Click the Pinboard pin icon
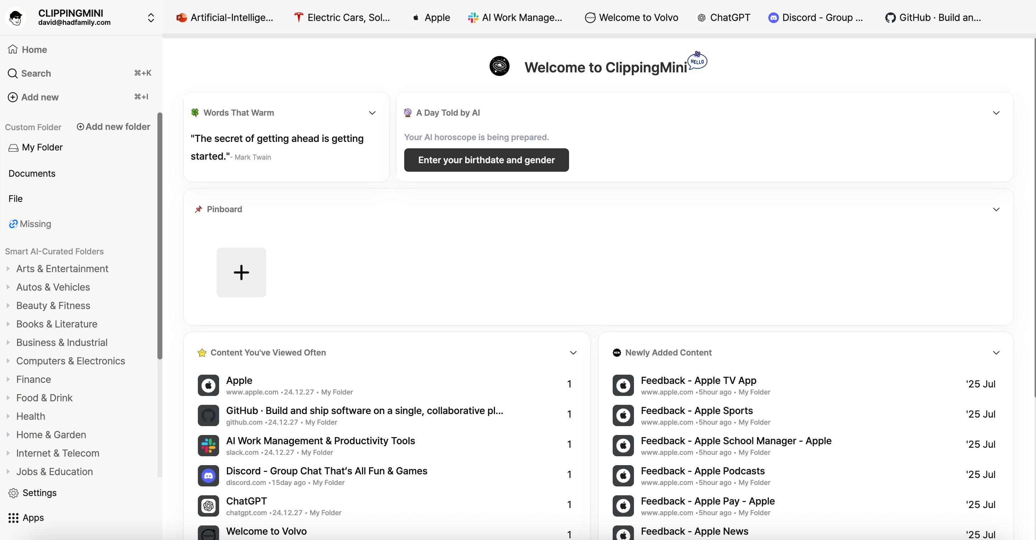 tap(198, 210)
